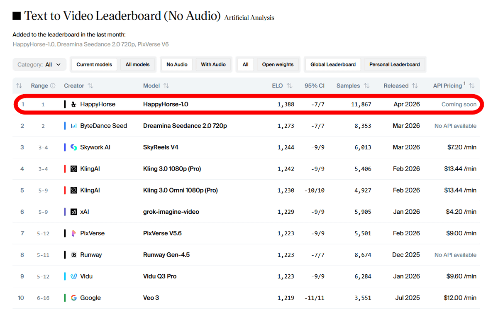Image resolution: width=498 pixels, height=310 pixels.
Task: Click the HappyHorse creator logo icon
Action: tap(73, 104)
